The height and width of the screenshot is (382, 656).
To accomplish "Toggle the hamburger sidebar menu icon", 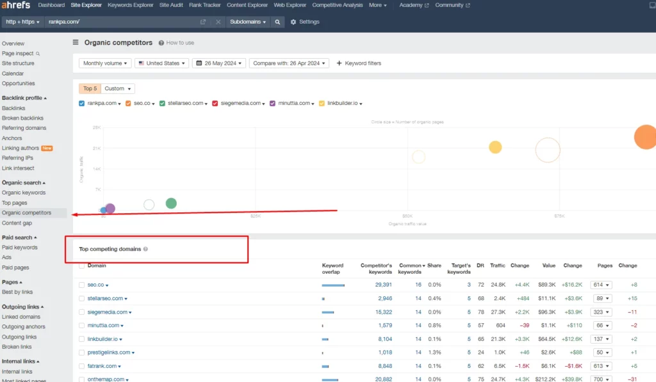I will point(76,42).
